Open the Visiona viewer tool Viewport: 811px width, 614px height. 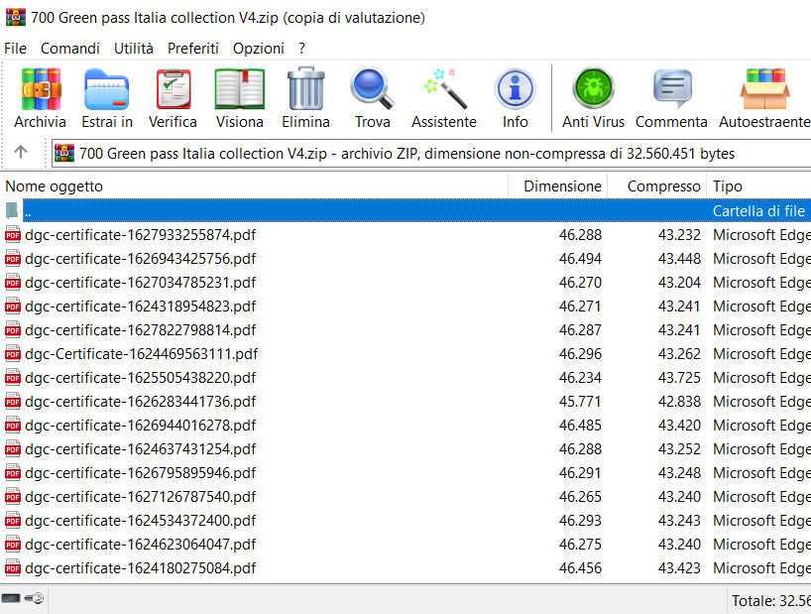240,98
